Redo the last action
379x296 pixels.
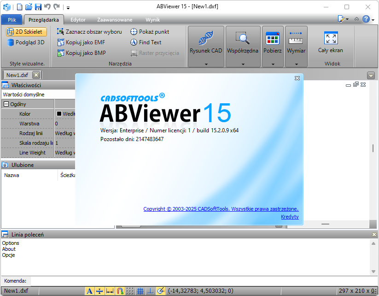(57, 7)
